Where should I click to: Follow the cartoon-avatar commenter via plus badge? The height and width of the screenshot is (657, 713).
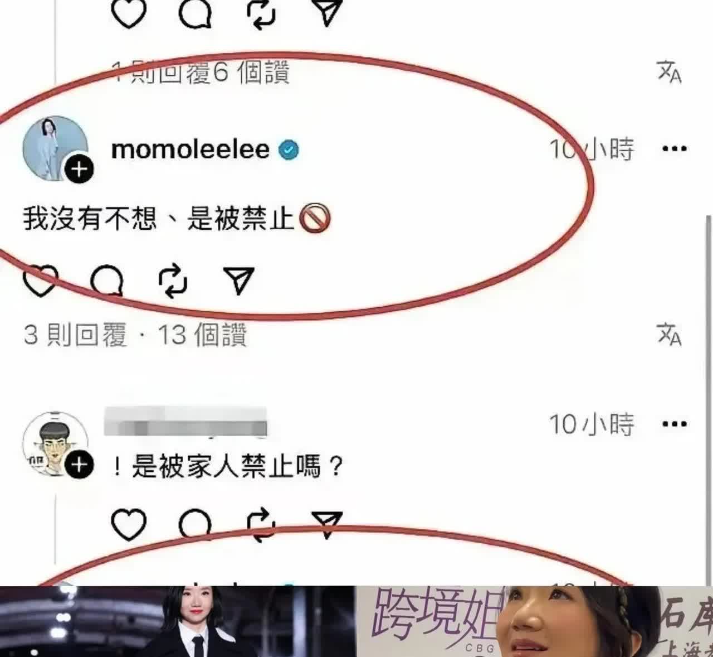pos(80,465)
